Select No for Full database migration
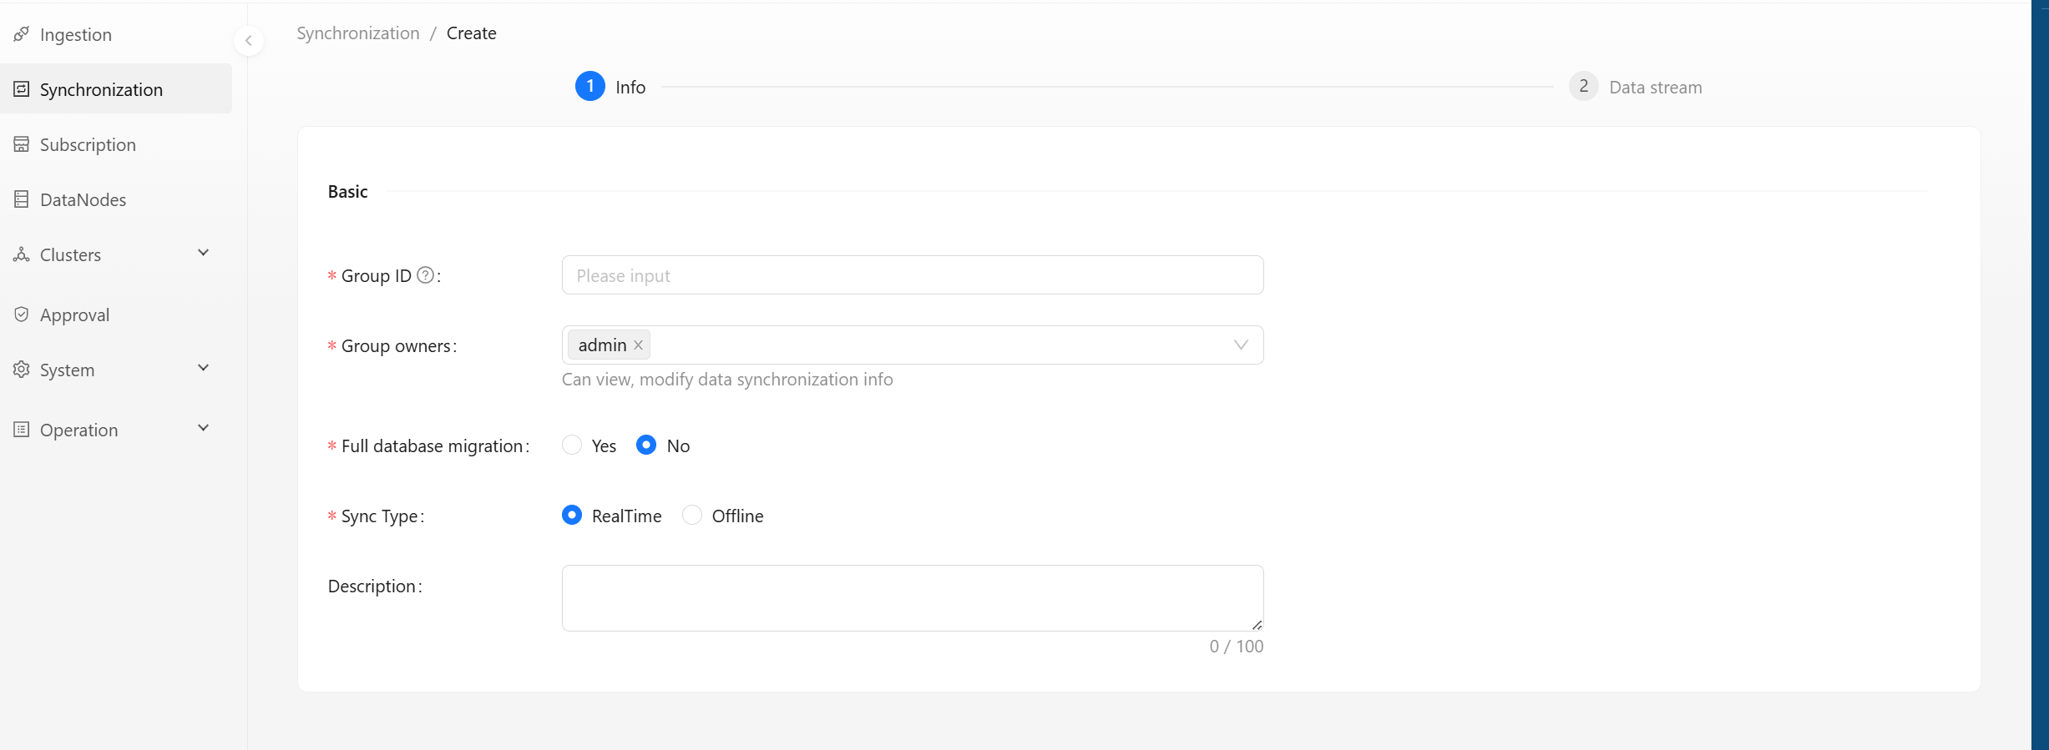This screenshot has height=750, width=2049. coord(646,445)
